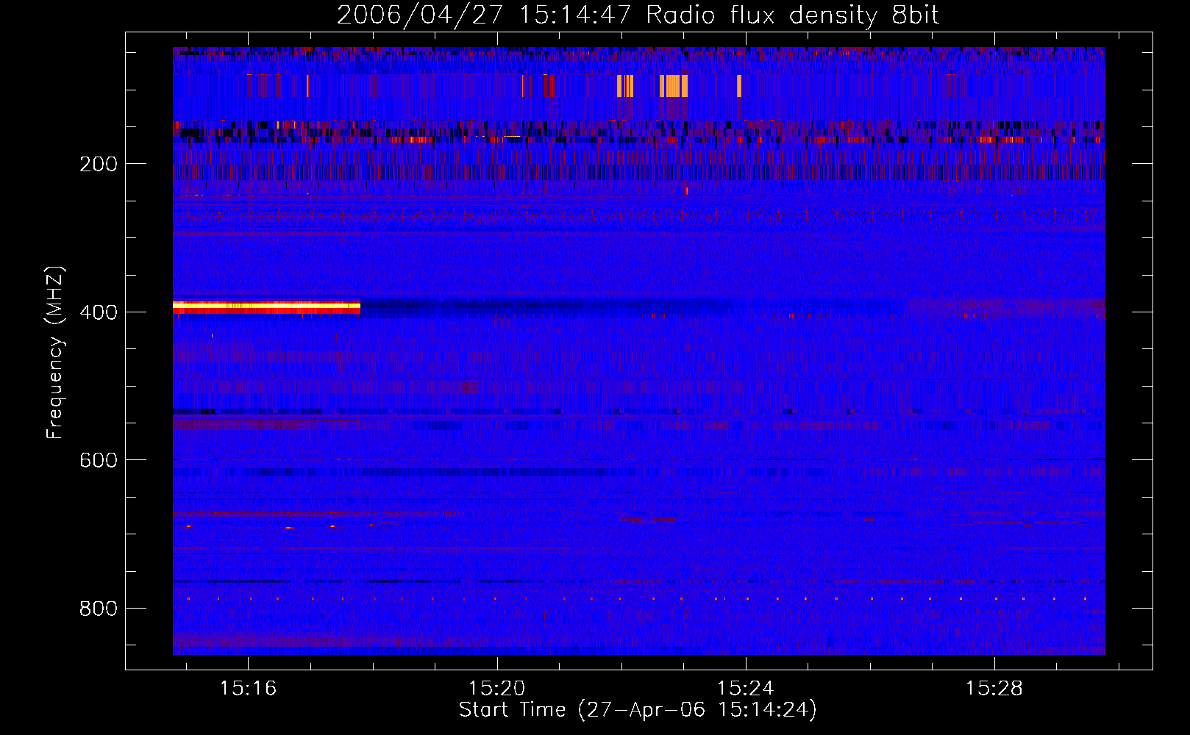
Task: Click the 'Start Time (27-Apr-06 15:14:24)' axis label
Action: [x=638, y=710]
